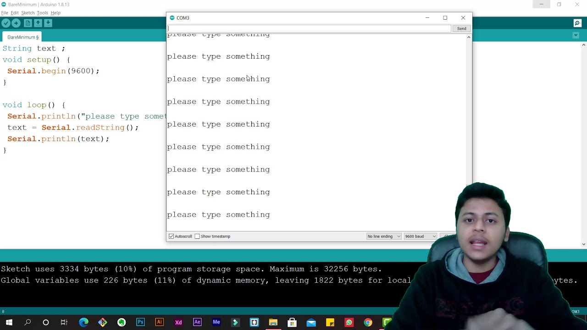The height and width of the screenshot is (330, 587).
Task: Open the File menu
Action: 5,13
